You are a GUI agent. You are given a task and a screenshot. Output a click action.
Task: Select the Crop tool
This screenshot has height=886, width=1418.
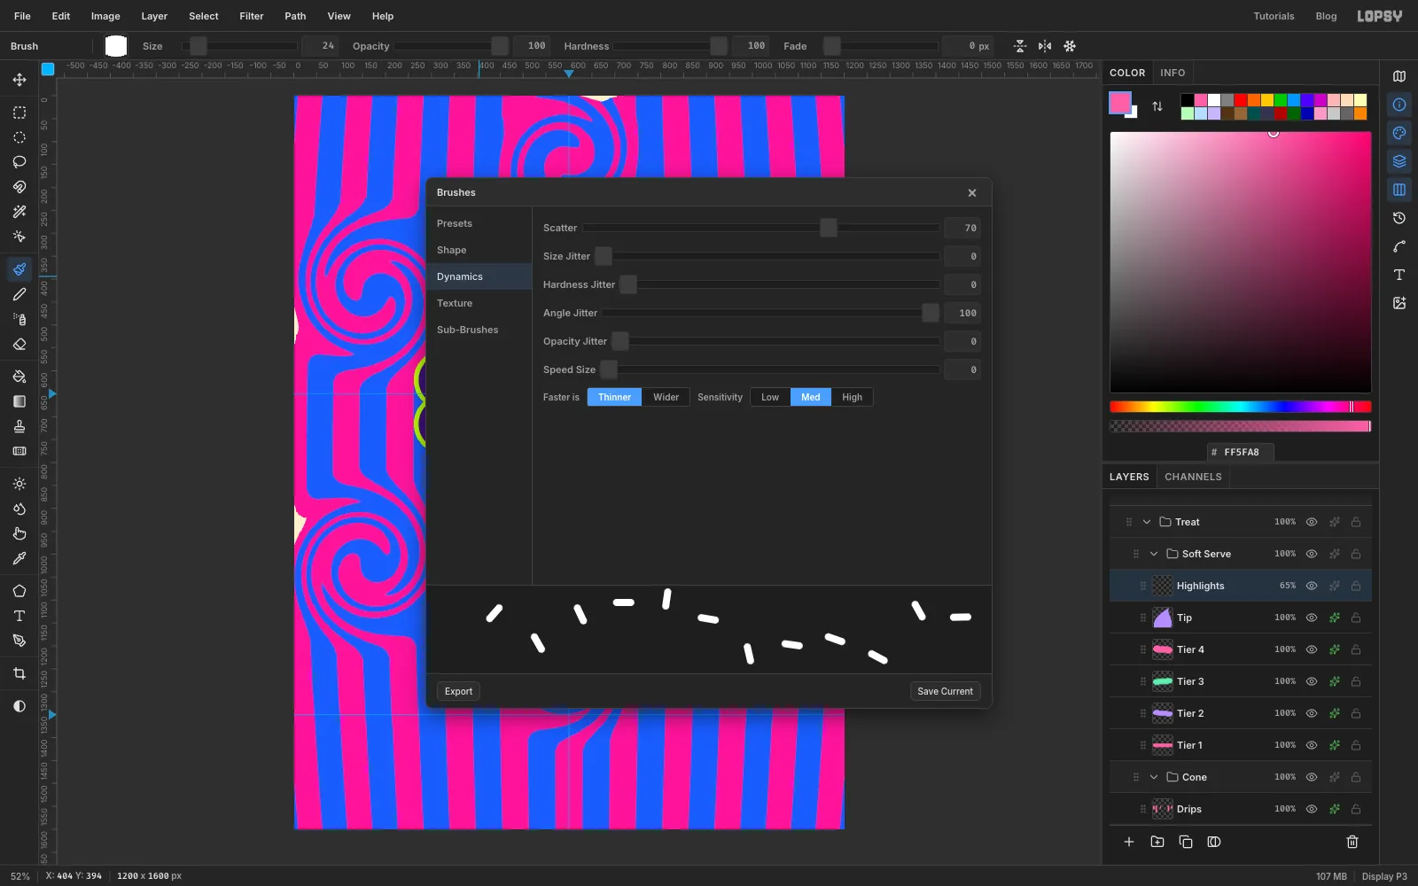(19, 673)
